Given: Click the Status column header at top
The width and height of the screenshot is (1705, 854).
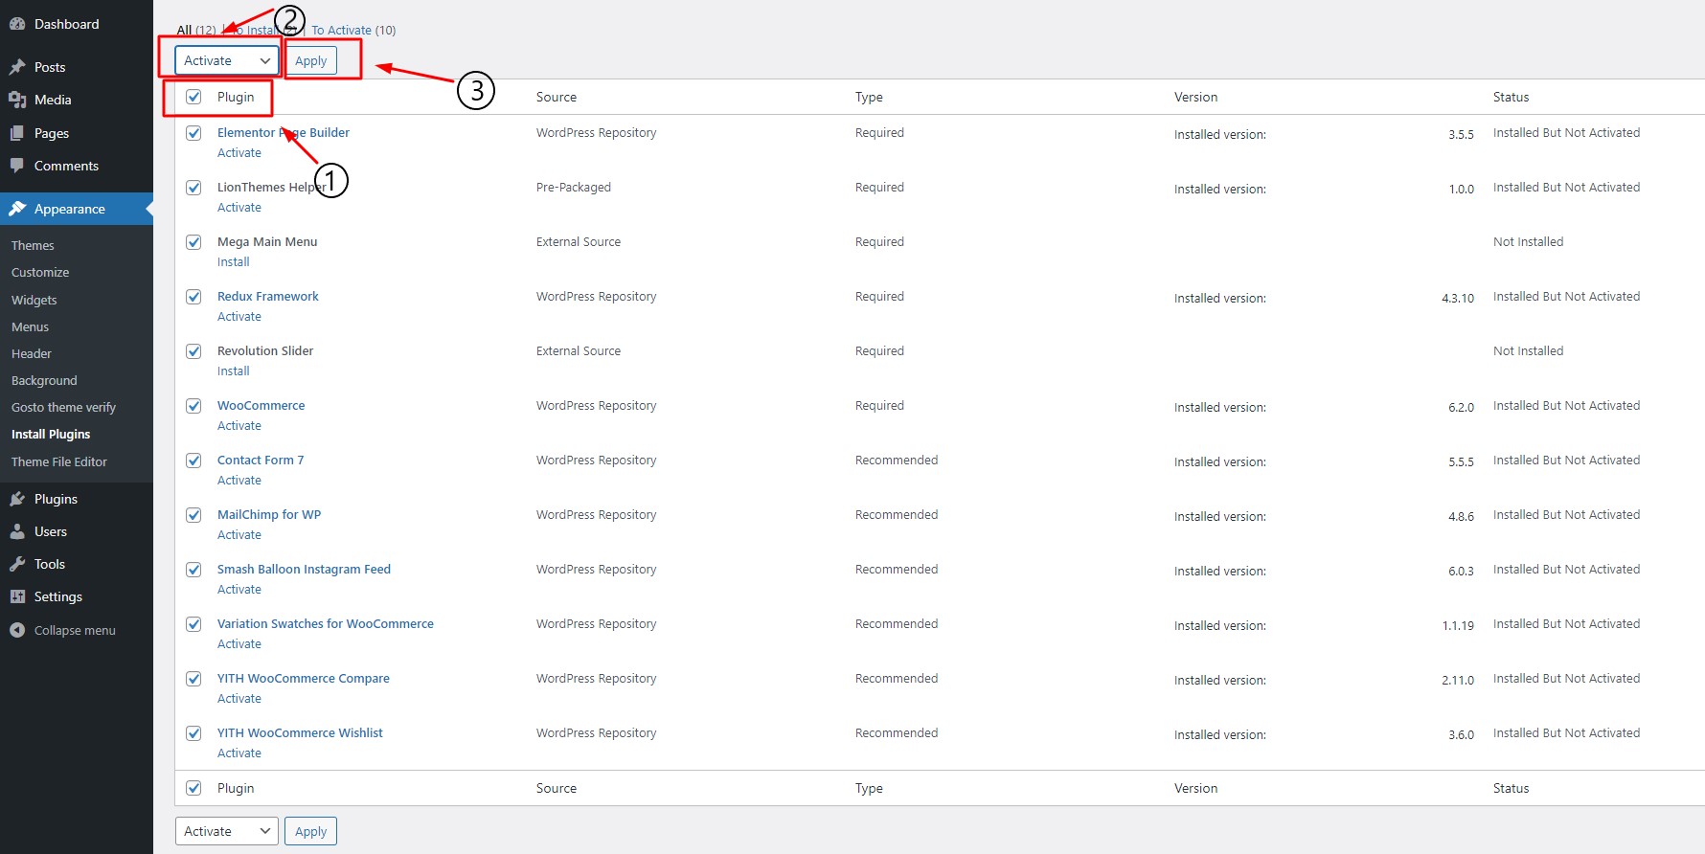Looking at the screenshot, I should point(1511,97).
